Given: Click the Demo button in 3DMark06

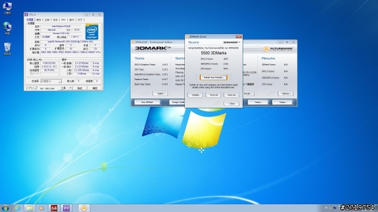Looking at the screenshot, I should [258, 102].
